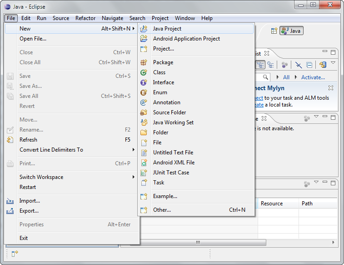Click the Create local task link
344x265 pixels.
tap(259, 105)
